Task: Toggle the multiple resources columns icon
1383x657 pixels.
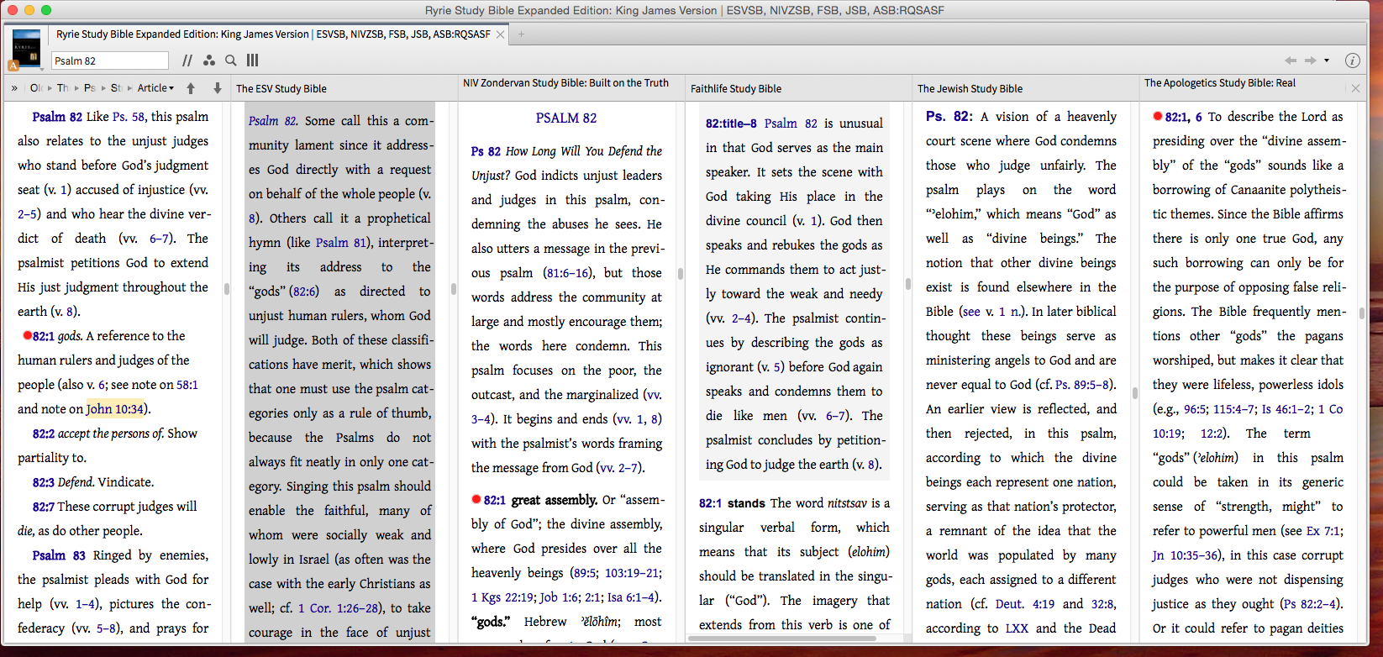Action: 253,60
